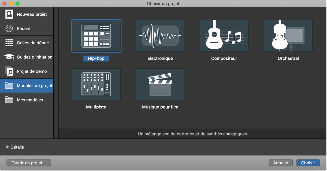Expand the Détails disclosure triangle
327x171 pixels.
pyautogui.click(x=8, y=147)
